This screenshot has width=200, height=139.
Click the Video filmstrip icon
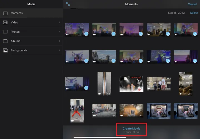coord(5,22)
